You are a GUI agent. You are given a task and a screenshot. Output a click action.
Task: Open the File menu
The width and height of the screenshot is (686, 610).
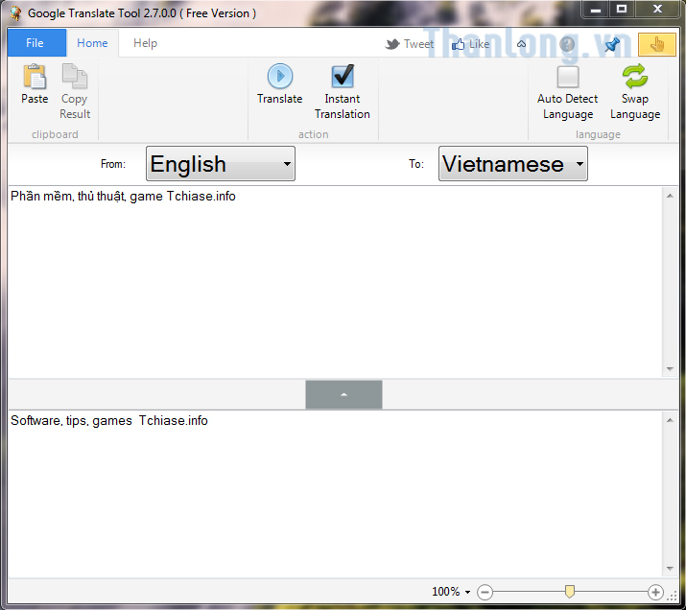[x=35, y=43]
